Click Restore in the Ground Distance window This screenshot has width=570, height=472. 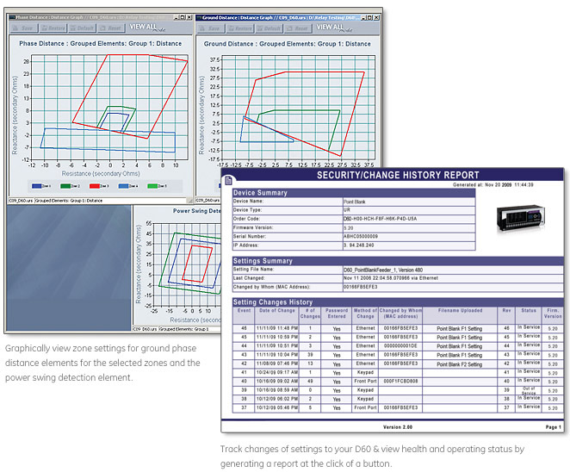(x=239, y=28)
